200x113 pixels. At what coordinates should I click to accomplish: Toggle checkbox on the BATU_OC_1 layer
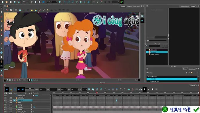pos(11,98)
